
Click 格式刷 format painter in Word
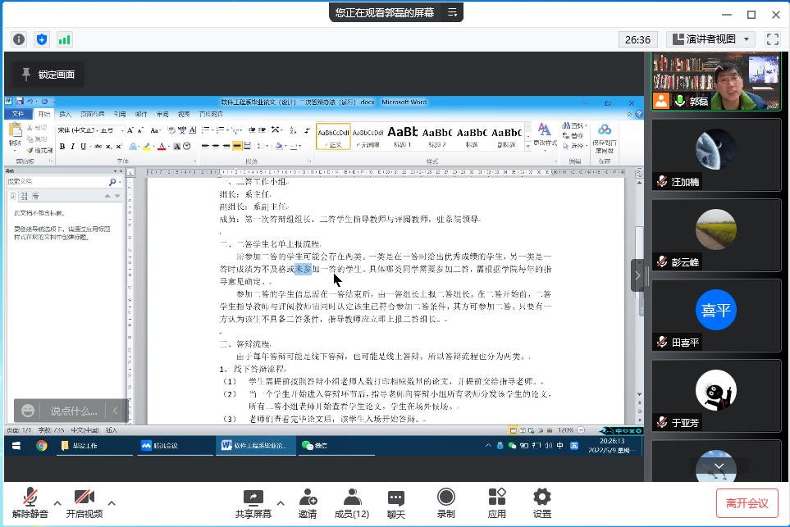pos(39,151)
